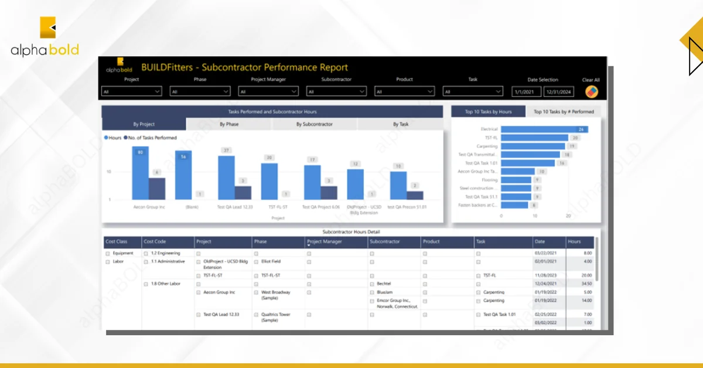
Task: Open the Project Manager filter dropdown
Action: (x=268, y=91)
